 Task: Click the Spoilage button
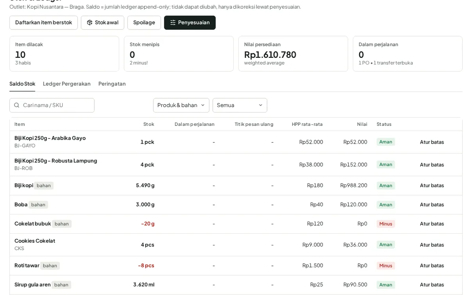pos(144,23)
